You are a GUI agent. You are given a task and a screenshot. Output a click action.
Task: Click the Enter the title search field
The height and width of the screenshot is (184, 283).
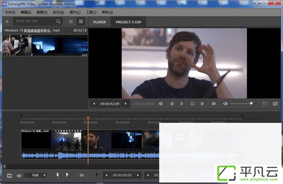[33, 21]
